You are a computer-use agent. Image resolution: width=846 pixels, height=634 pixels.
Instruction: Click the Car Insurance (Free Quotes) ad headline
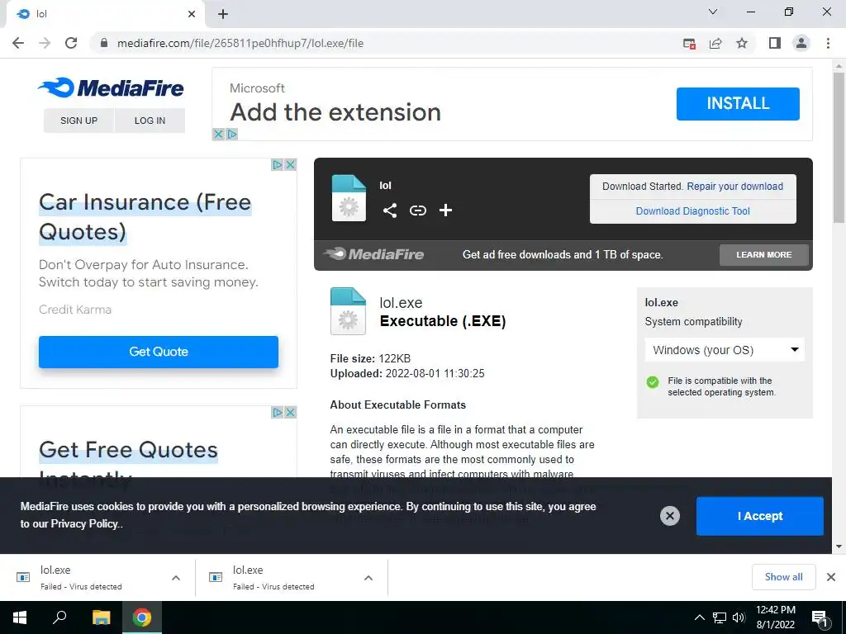coord(145,217)
